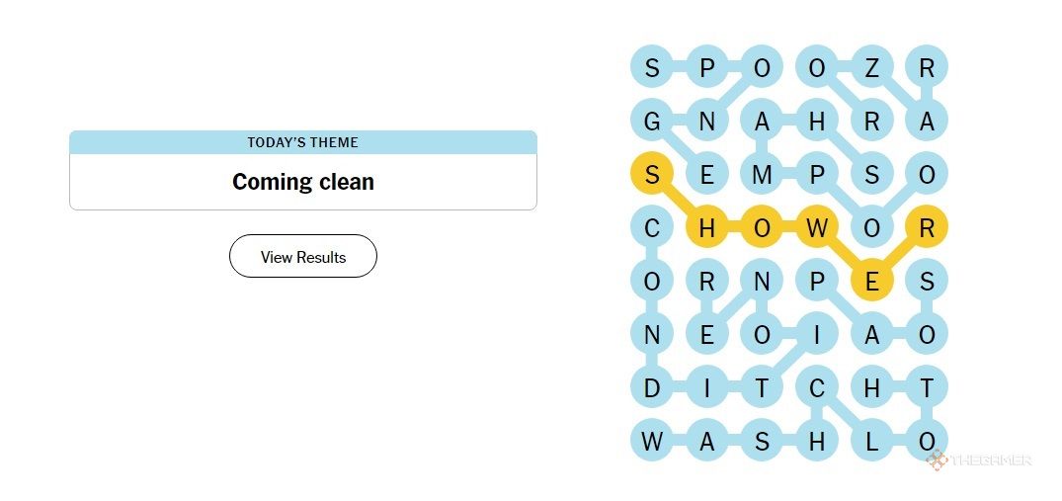1062x501 pixels.
Task: Click the yellow H tile
Action: tap(706, 229)
